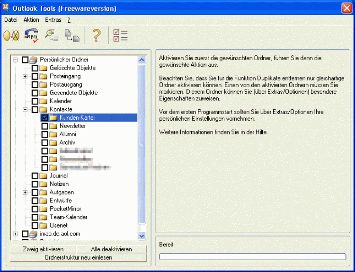This screenshot has width=355, height=272.
Task: Click the PocketMirror folder icon
Action: pos(43,209)
